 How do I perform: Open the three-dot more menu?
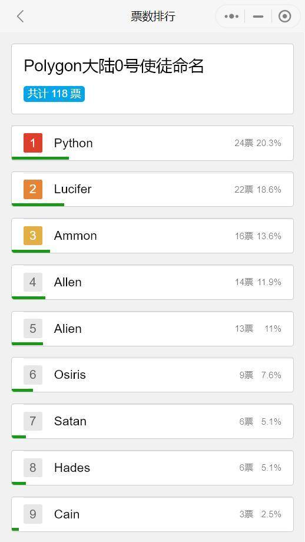pos(231,16)
